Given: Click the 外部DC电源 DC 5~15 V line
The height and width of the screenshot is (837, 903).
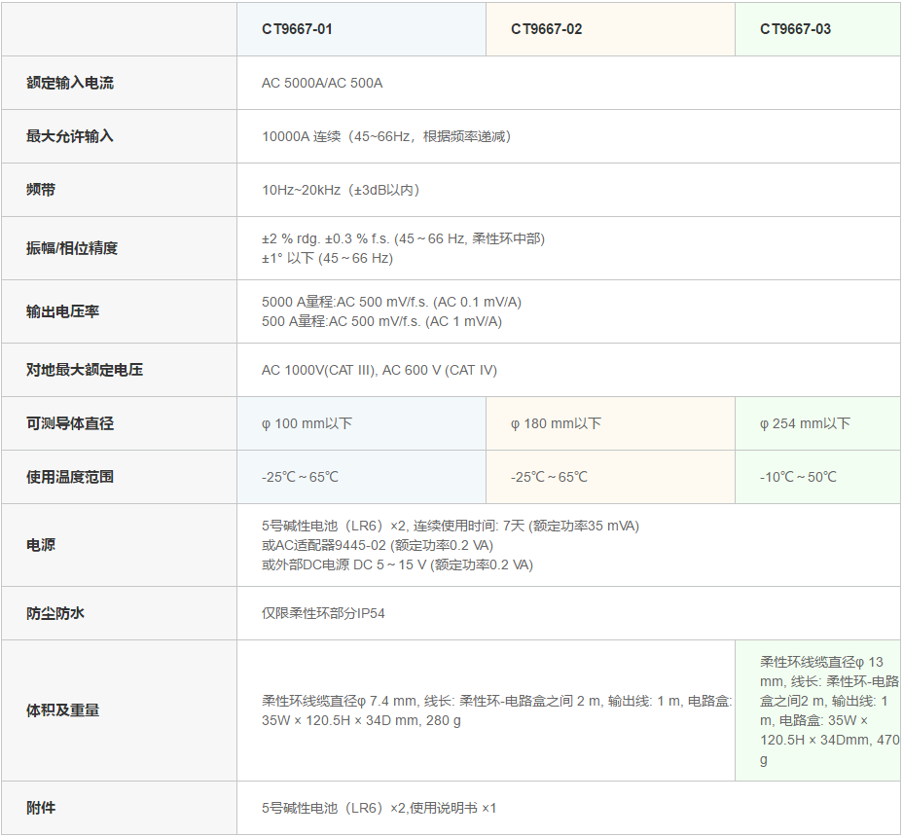Looking at the screenshot, I should pyautogui.click(x=397, y=564).
